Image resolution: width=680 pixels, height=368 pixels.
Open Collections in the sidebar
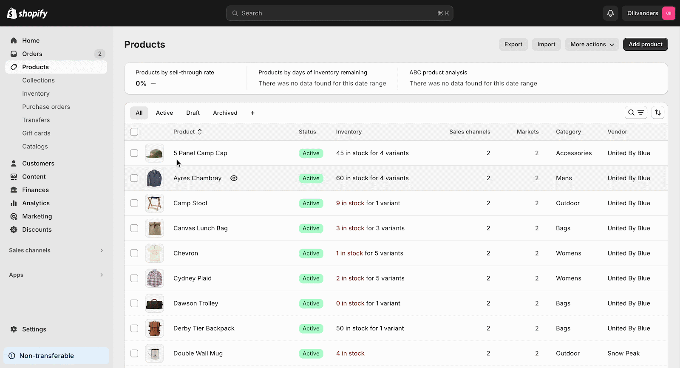[x=38, y=80]
